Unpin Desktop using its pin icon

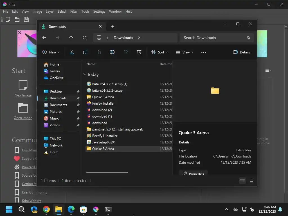coord(78,91)
